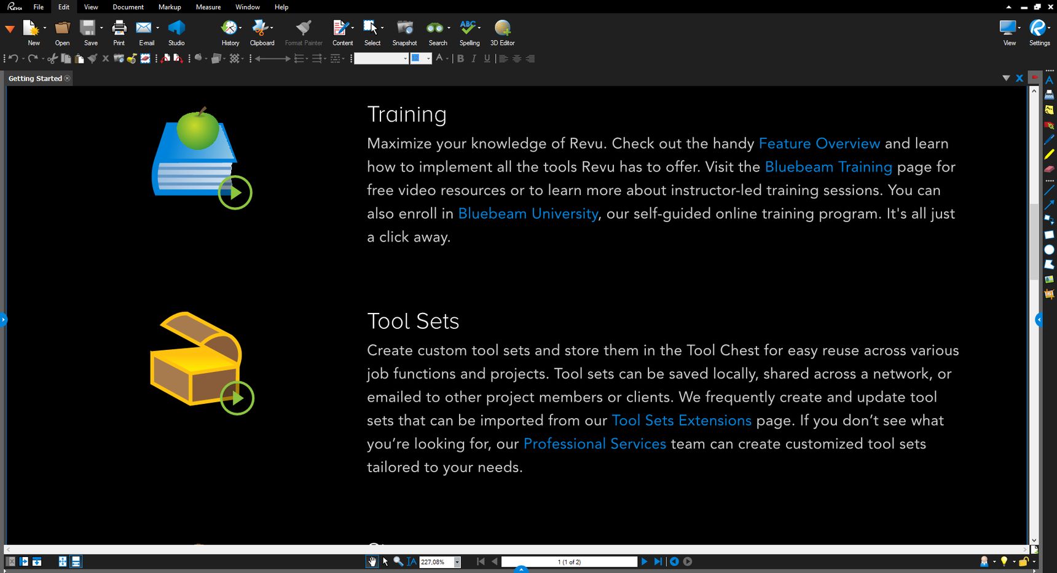This screenshot has height=573, width=1057.
Task: Toggle the lock icon in status bar
Action: click(x=1024, y=561)
